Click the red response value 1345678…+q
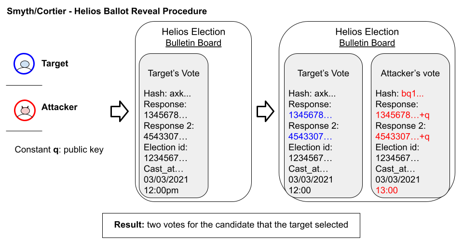 coord(403,115)
